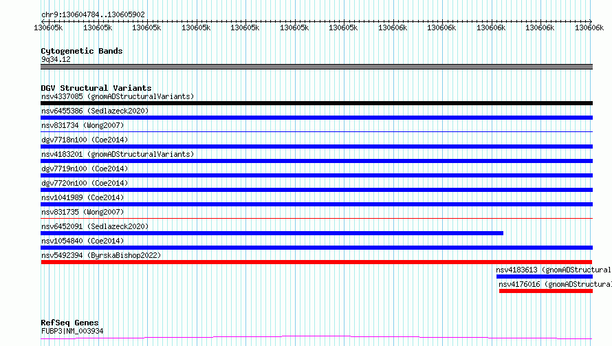
Task: Open variant nsv831734 (Wong2007) label
Action: tap(83, 125)
